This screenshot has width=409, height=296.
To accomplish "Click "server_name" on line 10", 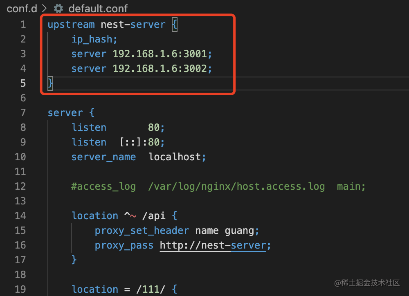I will click(x=103, y=157).
